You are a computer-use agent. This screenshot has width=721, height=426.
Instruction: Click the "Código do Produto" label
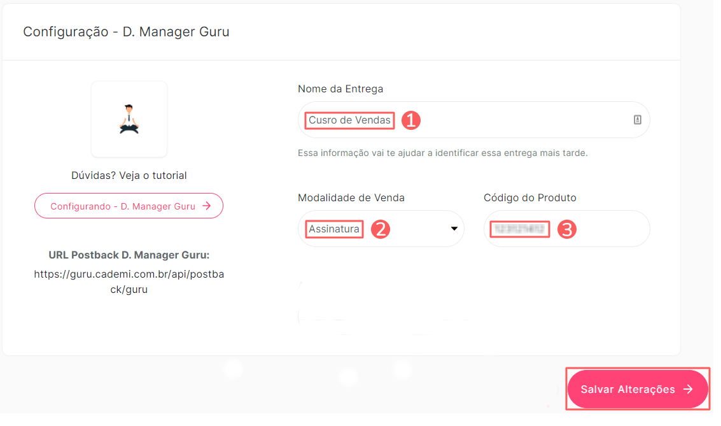pos(529,197)
